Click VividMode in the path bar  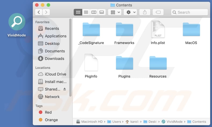tap(172, 122)
